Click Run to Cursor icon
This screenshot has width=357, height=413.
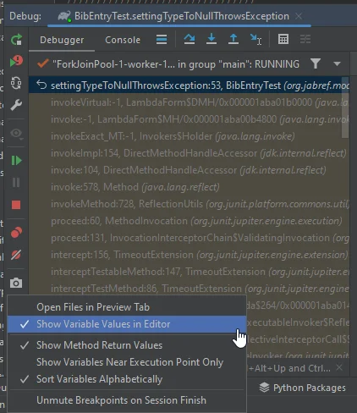point(255,39)
